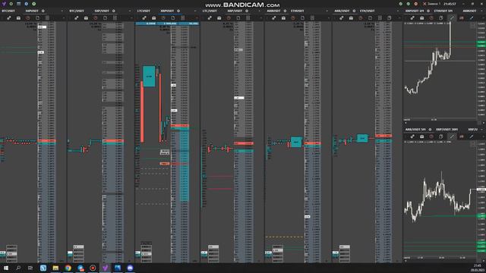Open settings gear next to ARB/USDT 5m chart tab
The width and height of the screenshot is (486, 273).
[x=430, y=130]
